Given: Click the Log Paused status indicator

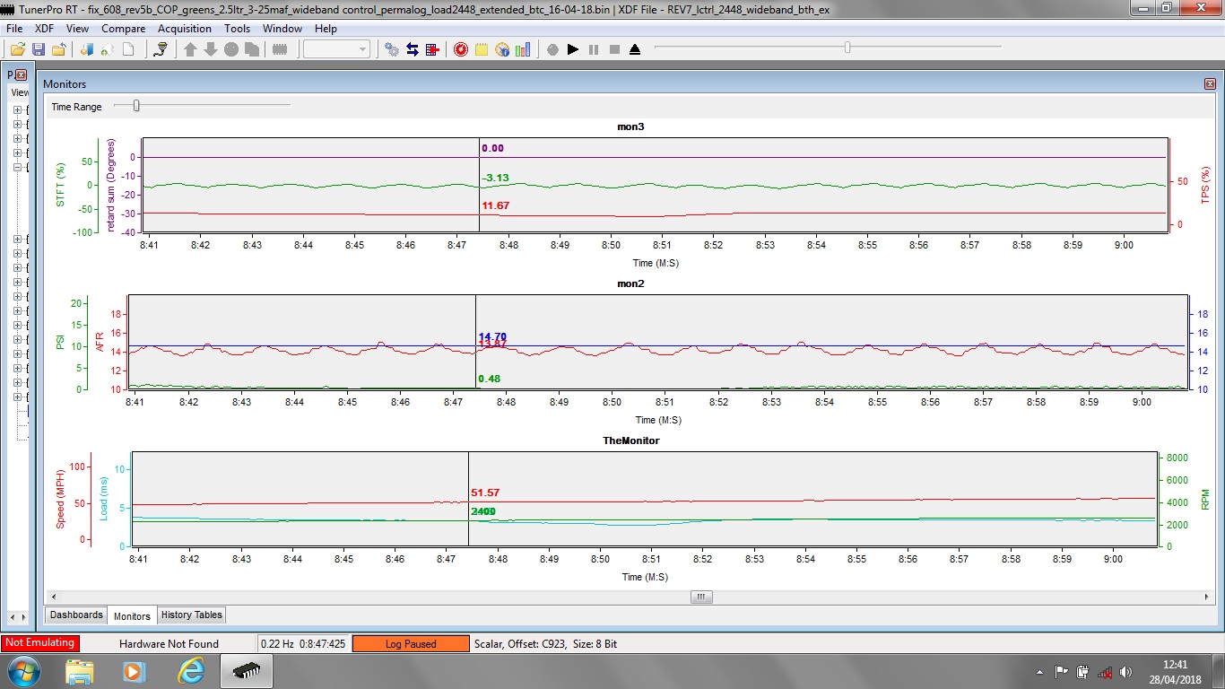Looking at the screenshot, I should 411,643.
